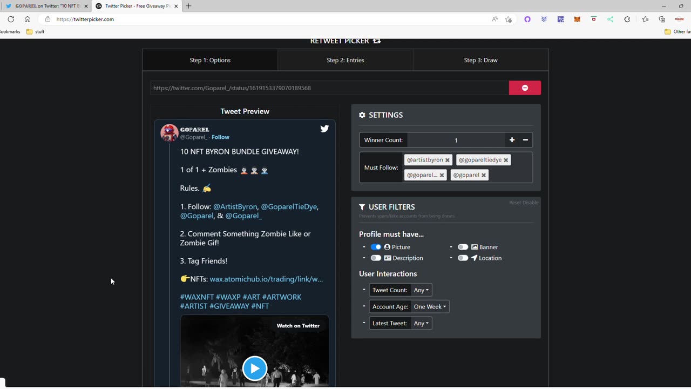Click the Reset link in User Filters

[x=515, y=203]
